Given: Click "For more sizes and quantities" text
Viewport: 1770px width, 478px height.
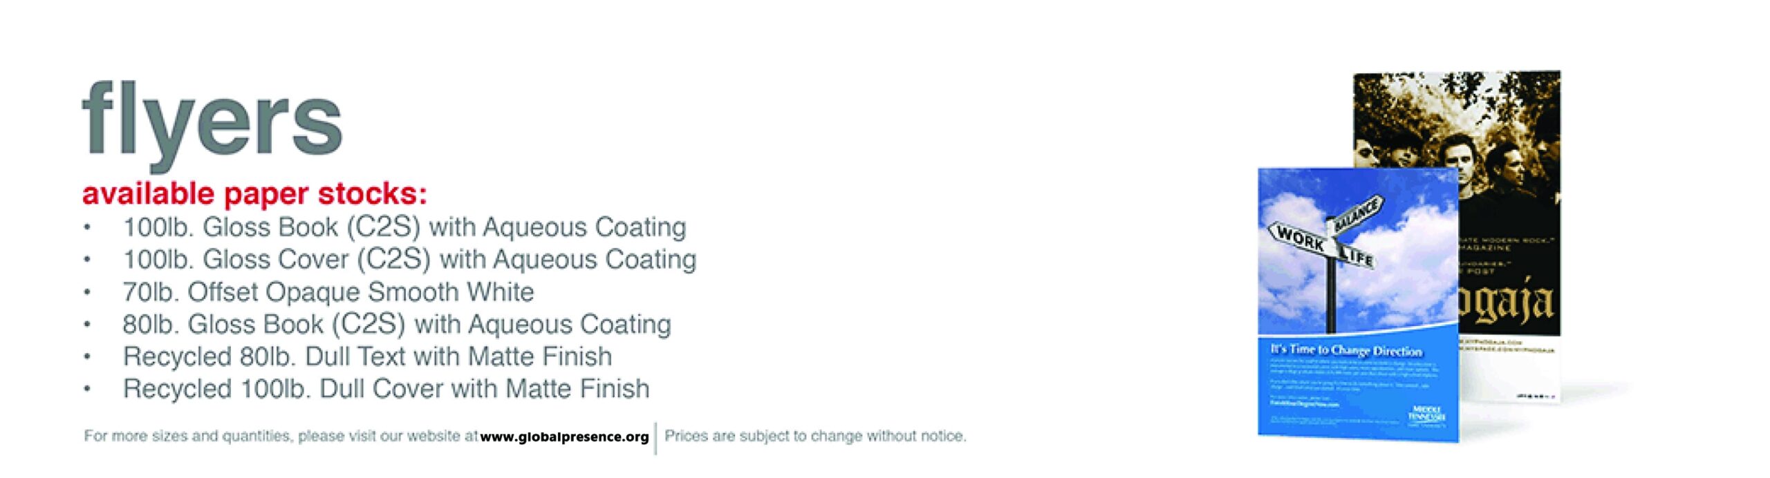Looking at the screenshot, I should click(x=280, y=437).
